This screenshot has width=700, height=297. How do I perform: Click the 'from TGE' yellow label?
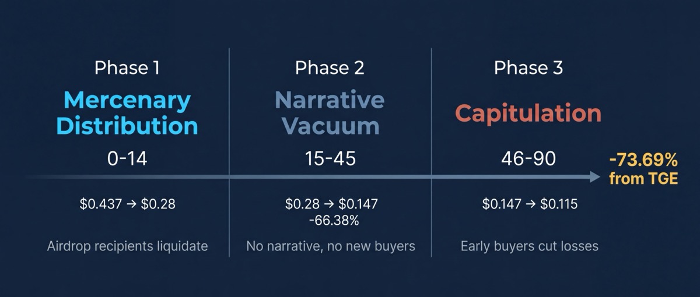click(x=644, y=179)
